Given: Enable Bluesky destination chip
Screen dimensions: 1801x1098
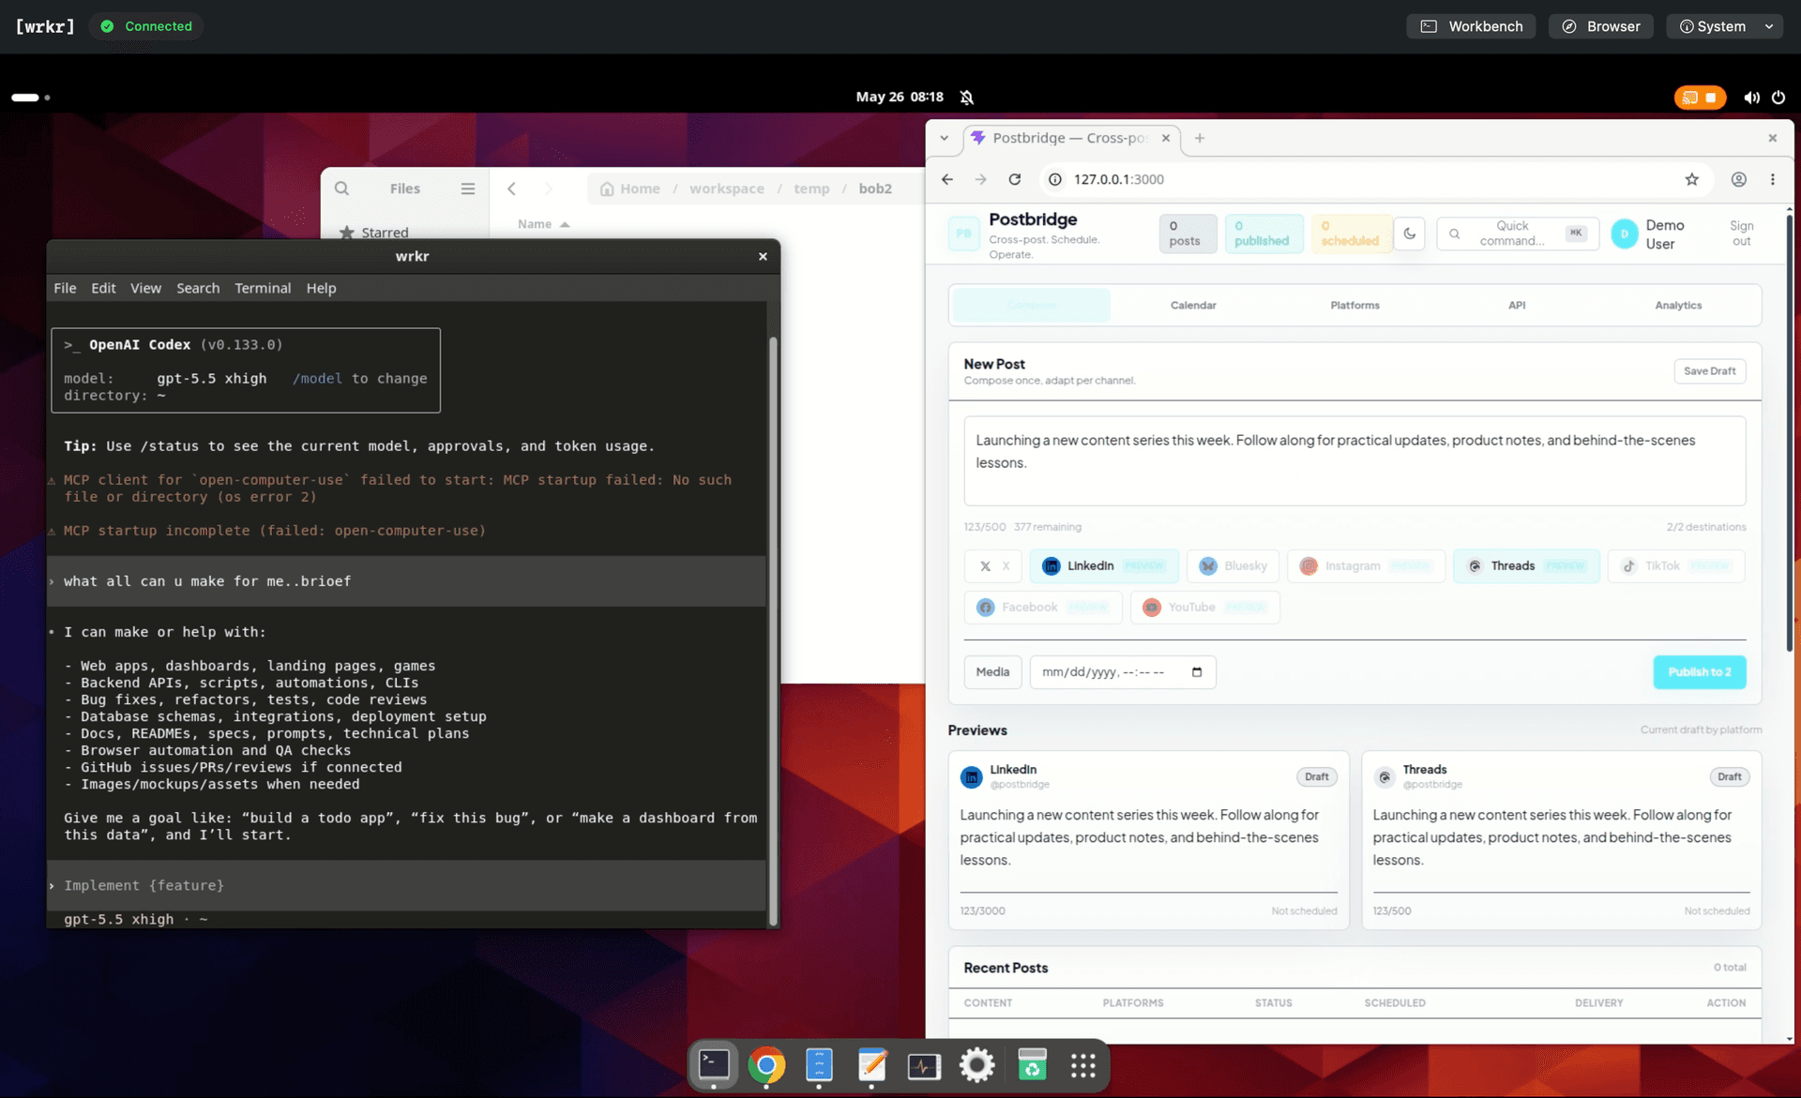Looking at the screenshot, I should [x=1233, y=566].
